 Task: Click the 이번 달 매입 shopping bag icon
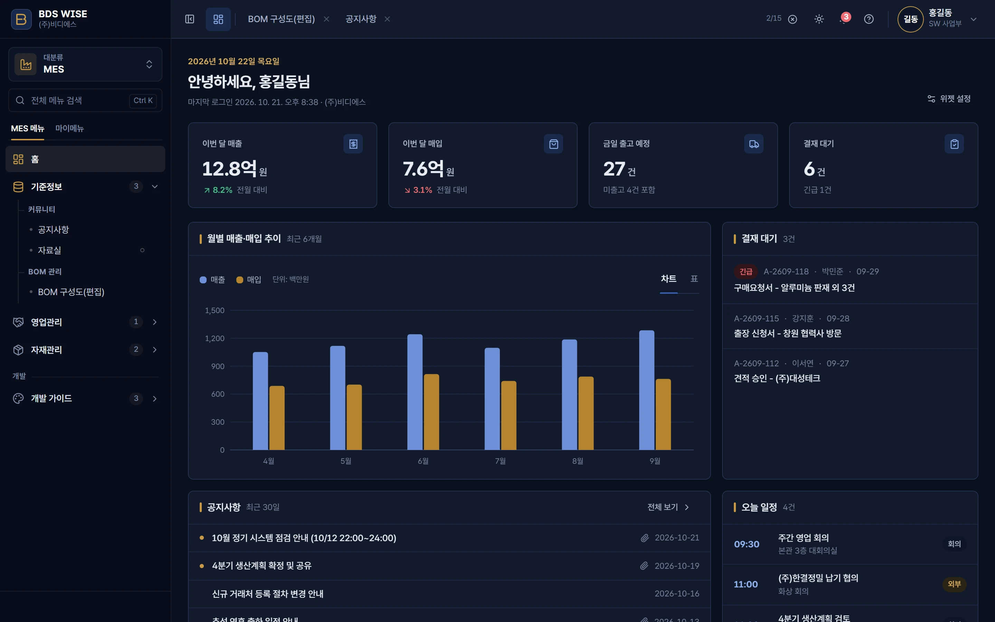553,144
